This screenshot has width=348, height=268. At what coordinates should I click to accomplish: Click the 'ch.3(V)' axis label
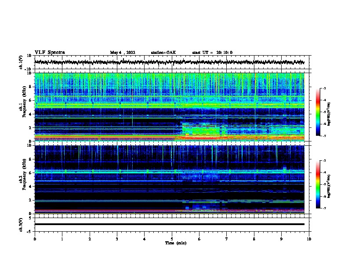21,225
